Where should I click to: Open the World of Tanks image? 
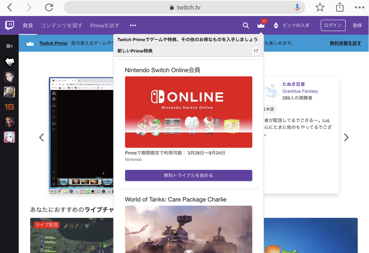pyautogui.click(x=188, y=229)
